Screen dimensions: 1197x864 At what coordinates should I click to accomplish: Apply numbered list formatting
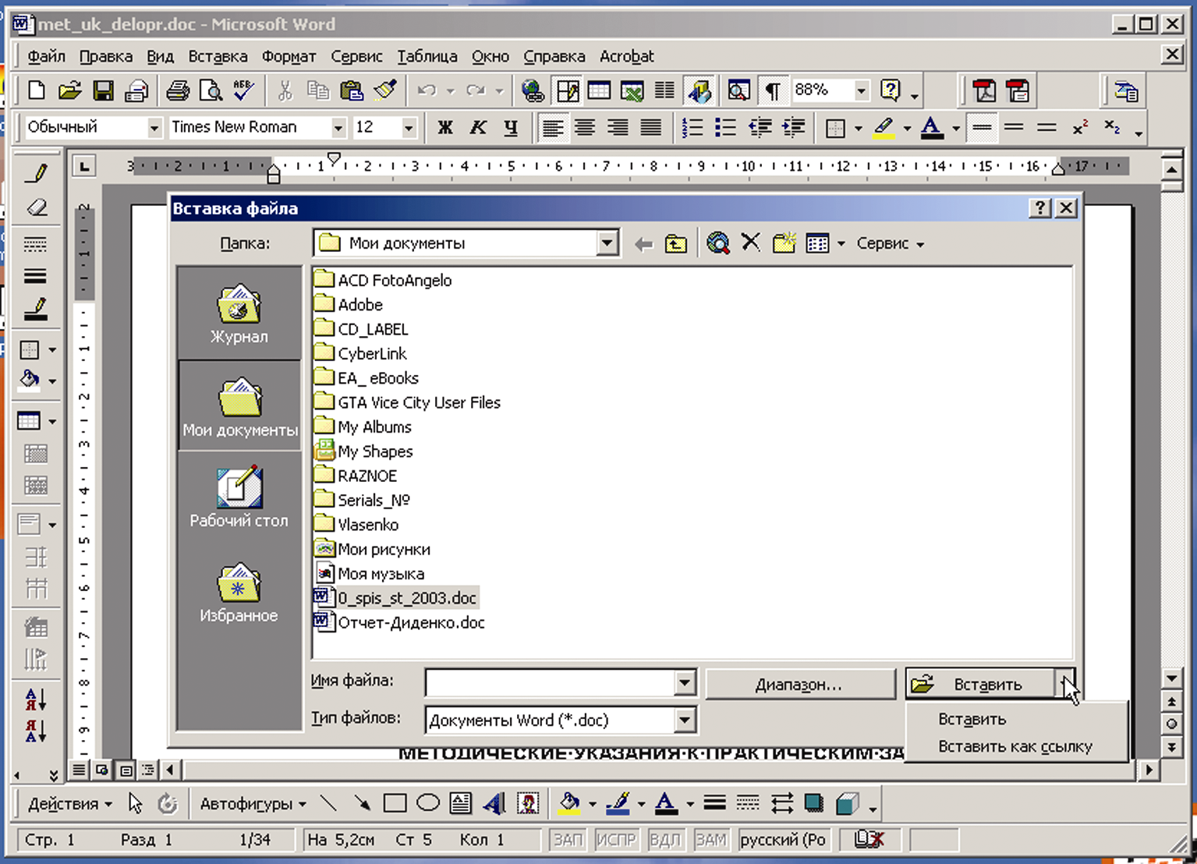[692, 128]
